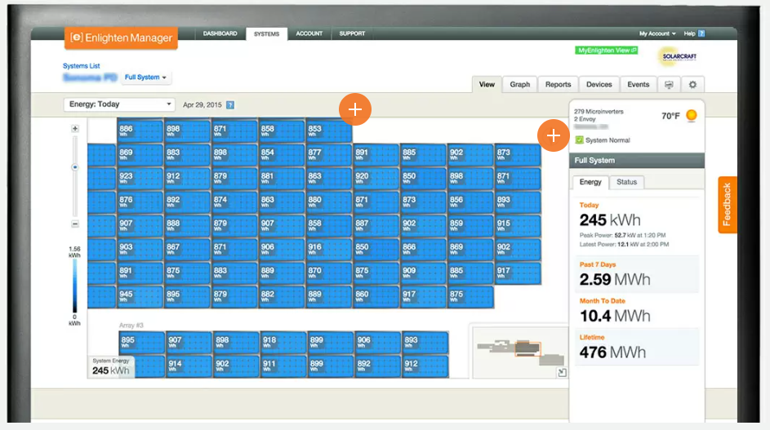
Task: Open the orange Feedback side tab
Action: click(x=727, y=205)
